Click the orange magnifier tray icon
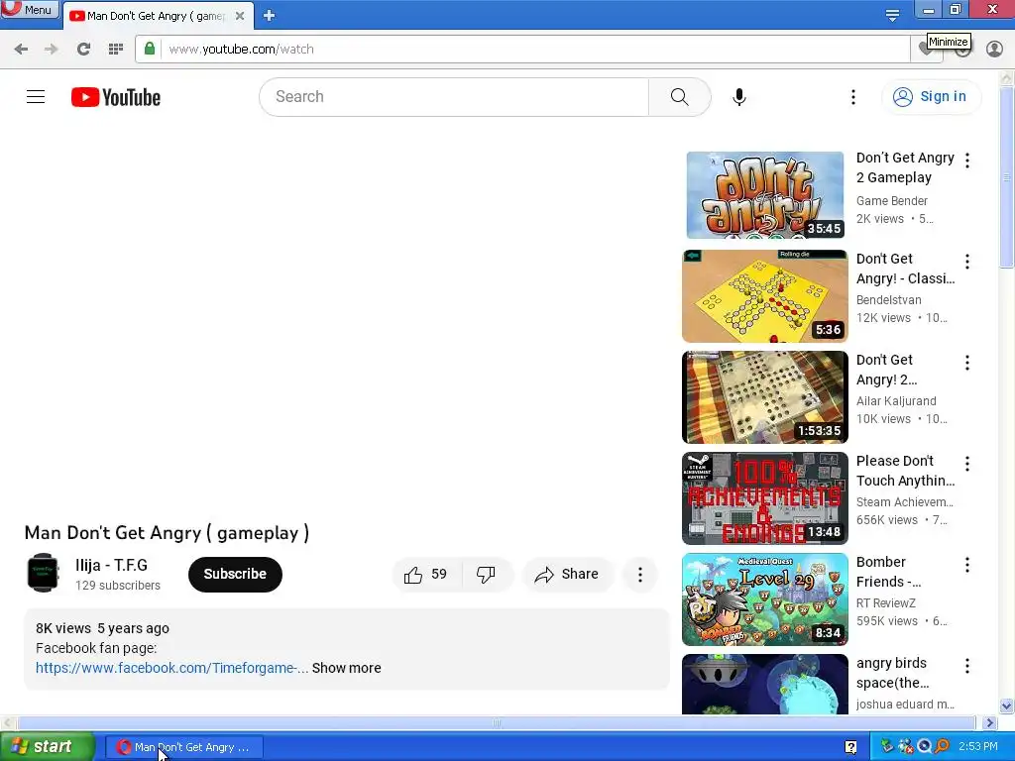 click(x=942, y=746)
